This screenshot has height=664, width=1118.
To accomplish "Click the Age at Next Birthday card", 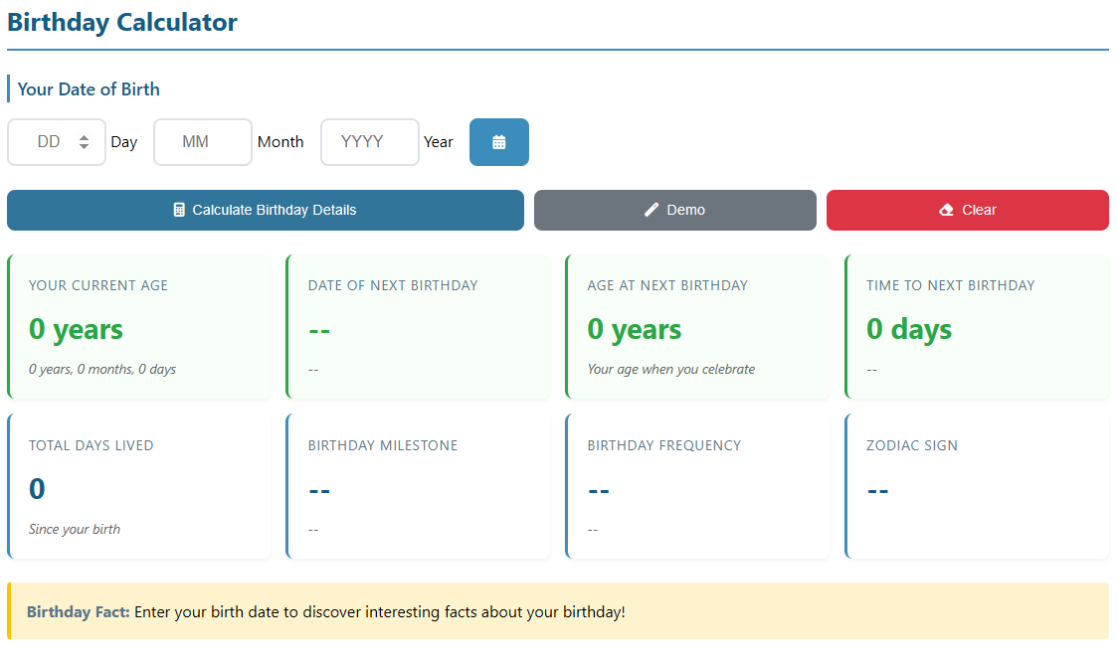I will 697,327.
